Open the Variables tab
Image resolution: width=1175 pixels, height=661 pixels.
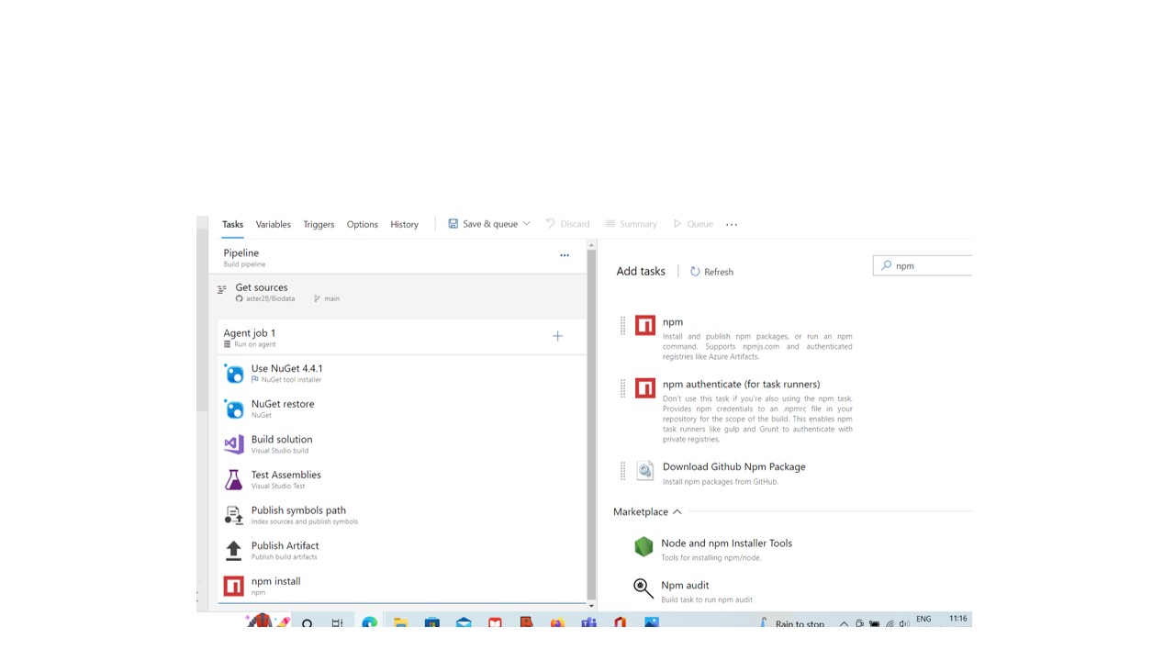click(x=273, y=224)
